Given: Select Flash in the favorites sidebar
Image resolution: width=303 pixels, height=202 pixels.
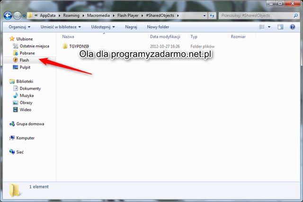Looking at the screenshot, I should coord(25,61).
